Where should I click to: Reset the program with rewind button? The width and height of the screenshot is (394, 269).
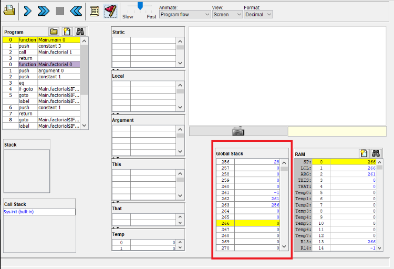(76, 11)
